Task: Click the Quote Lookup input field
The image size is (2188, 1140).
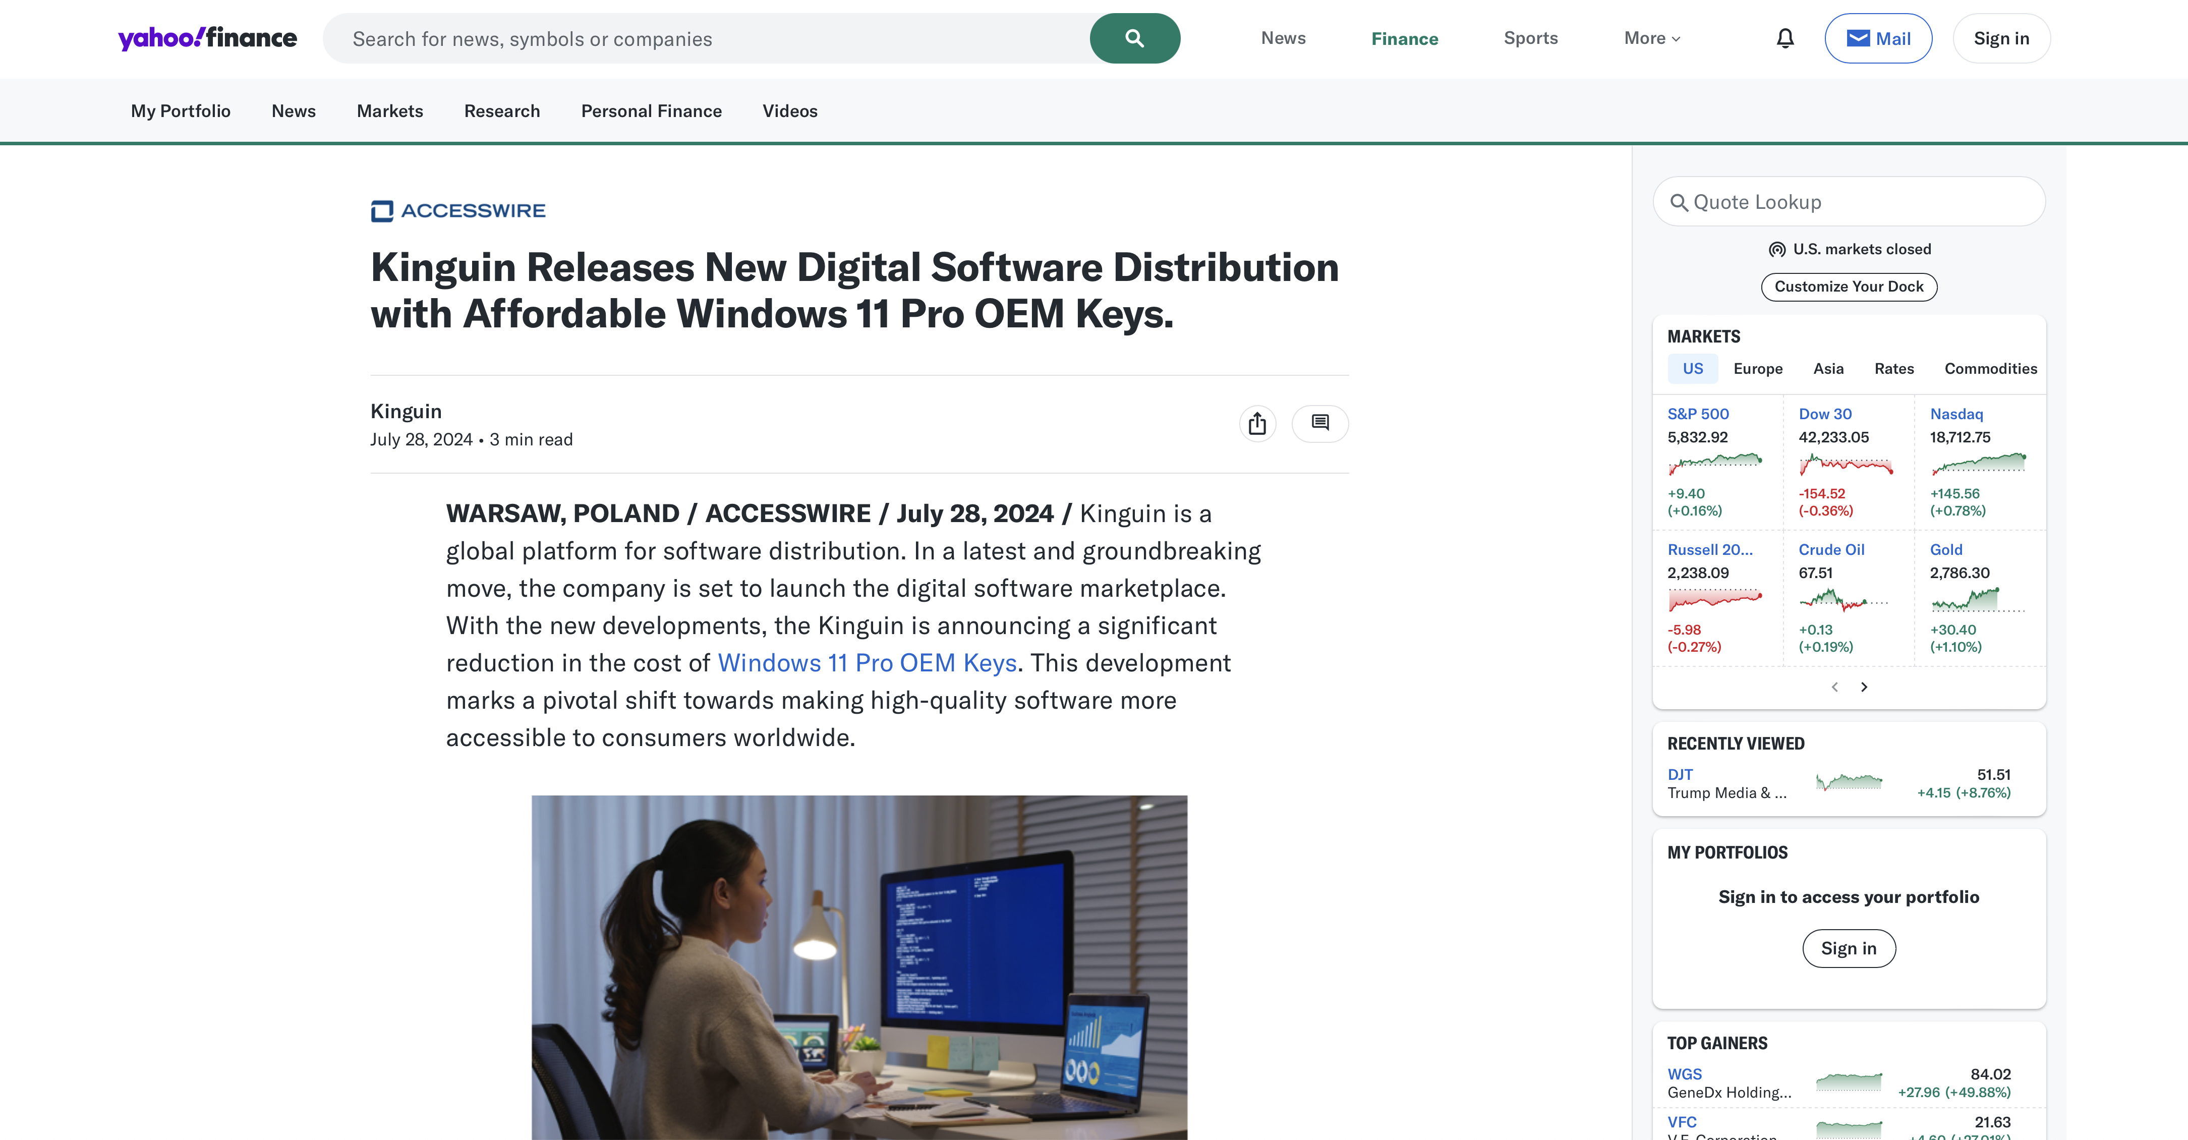Action: (x=1849, y=202)
